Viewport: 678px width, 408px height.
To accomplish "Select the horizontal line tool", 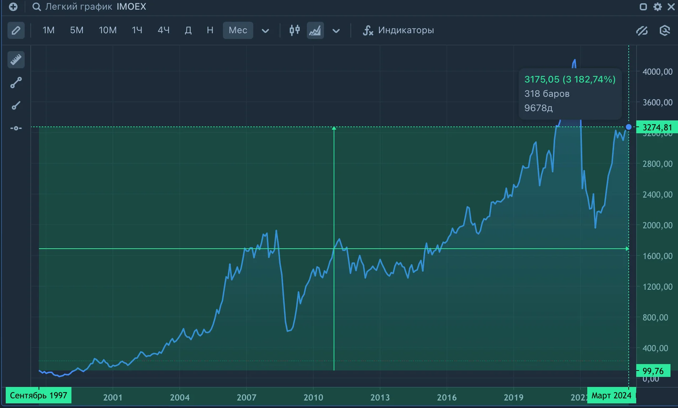I will 16,128.
